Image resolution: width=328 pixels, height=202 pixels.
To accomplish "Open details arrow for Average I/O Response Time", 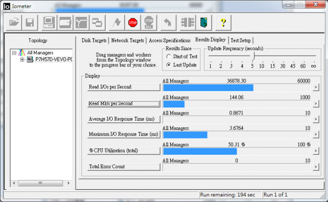I will coord(316,119).
